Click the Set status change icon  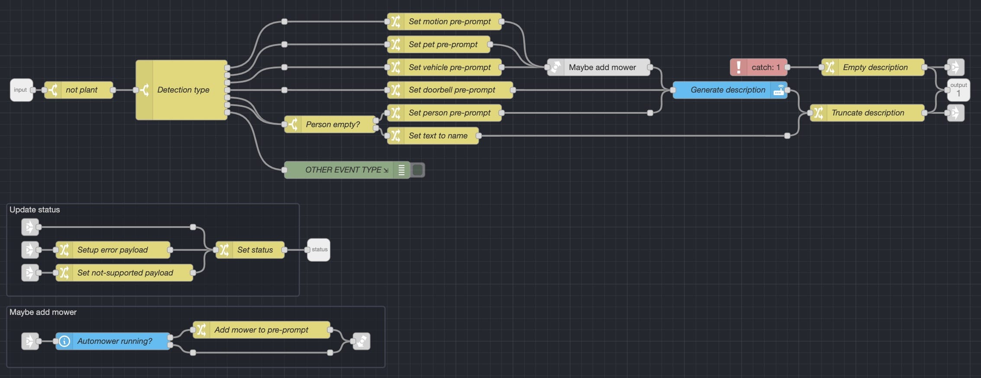[224, 250]
